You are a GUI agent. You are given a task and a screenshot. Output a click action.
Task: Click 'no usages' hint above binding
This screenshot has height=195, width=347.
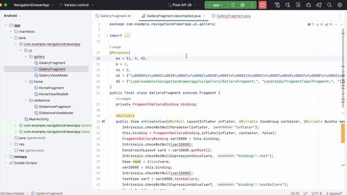pyautogui.click(x=123, y=99)
